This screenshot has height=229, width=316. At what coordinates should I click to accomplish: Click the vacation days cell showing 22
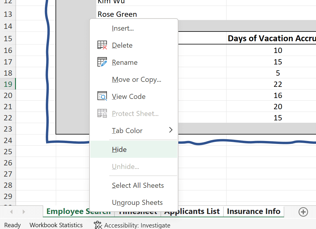pyautogui.click(x=278, y=84)
